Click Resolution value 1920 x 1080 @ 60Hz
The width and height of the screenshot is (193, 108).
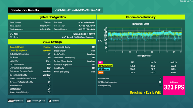86,22
